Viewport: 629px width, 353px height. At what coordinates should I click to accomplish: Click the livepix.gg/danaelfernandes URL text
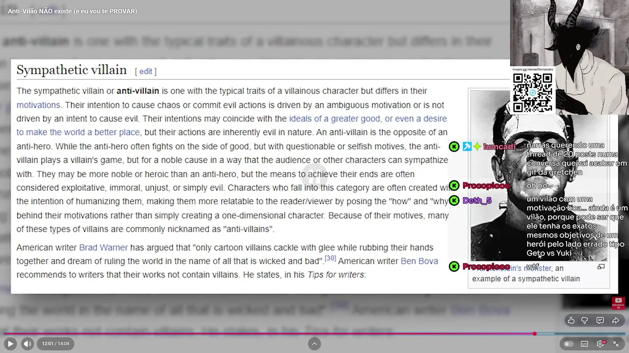click(x=533, y=70)
